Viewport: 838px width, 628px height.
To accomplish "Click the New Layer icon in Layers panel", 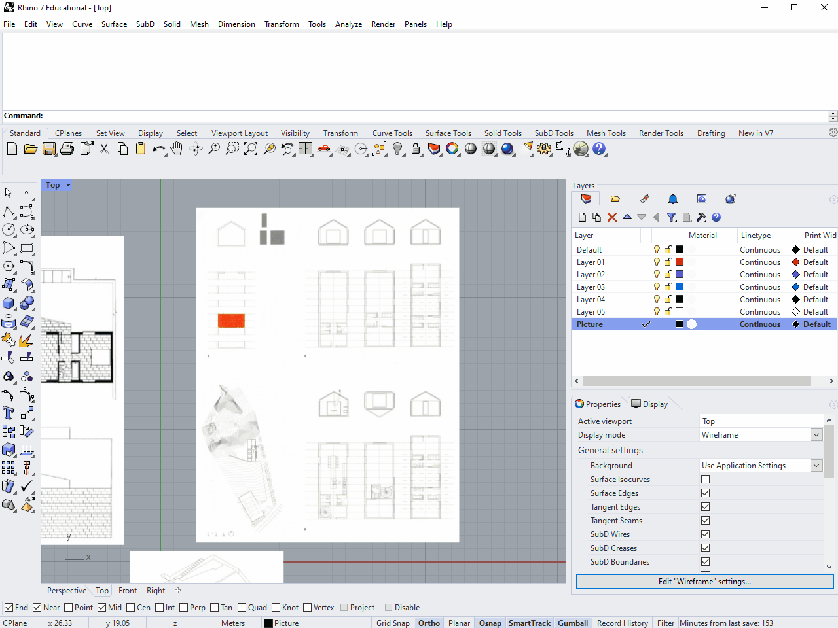I will (583, 217).
